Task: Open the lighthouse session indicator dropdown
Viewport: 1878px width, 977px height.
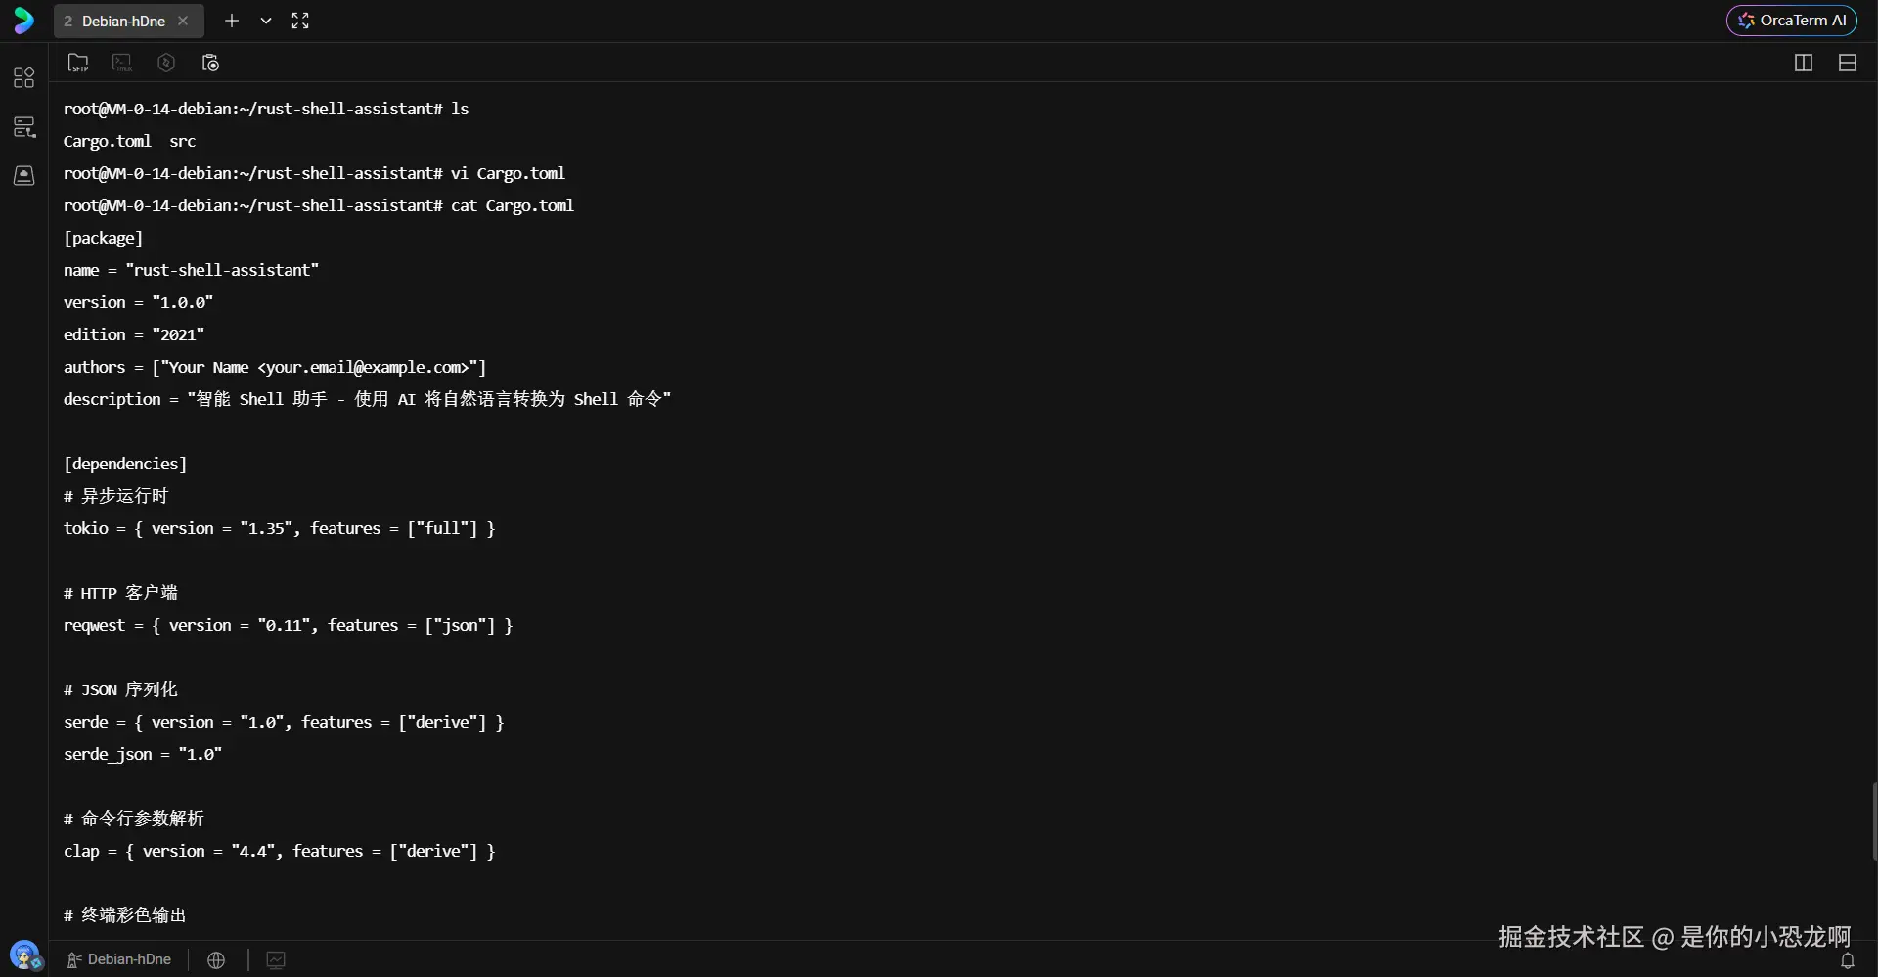Action: [x=73, y=959]
